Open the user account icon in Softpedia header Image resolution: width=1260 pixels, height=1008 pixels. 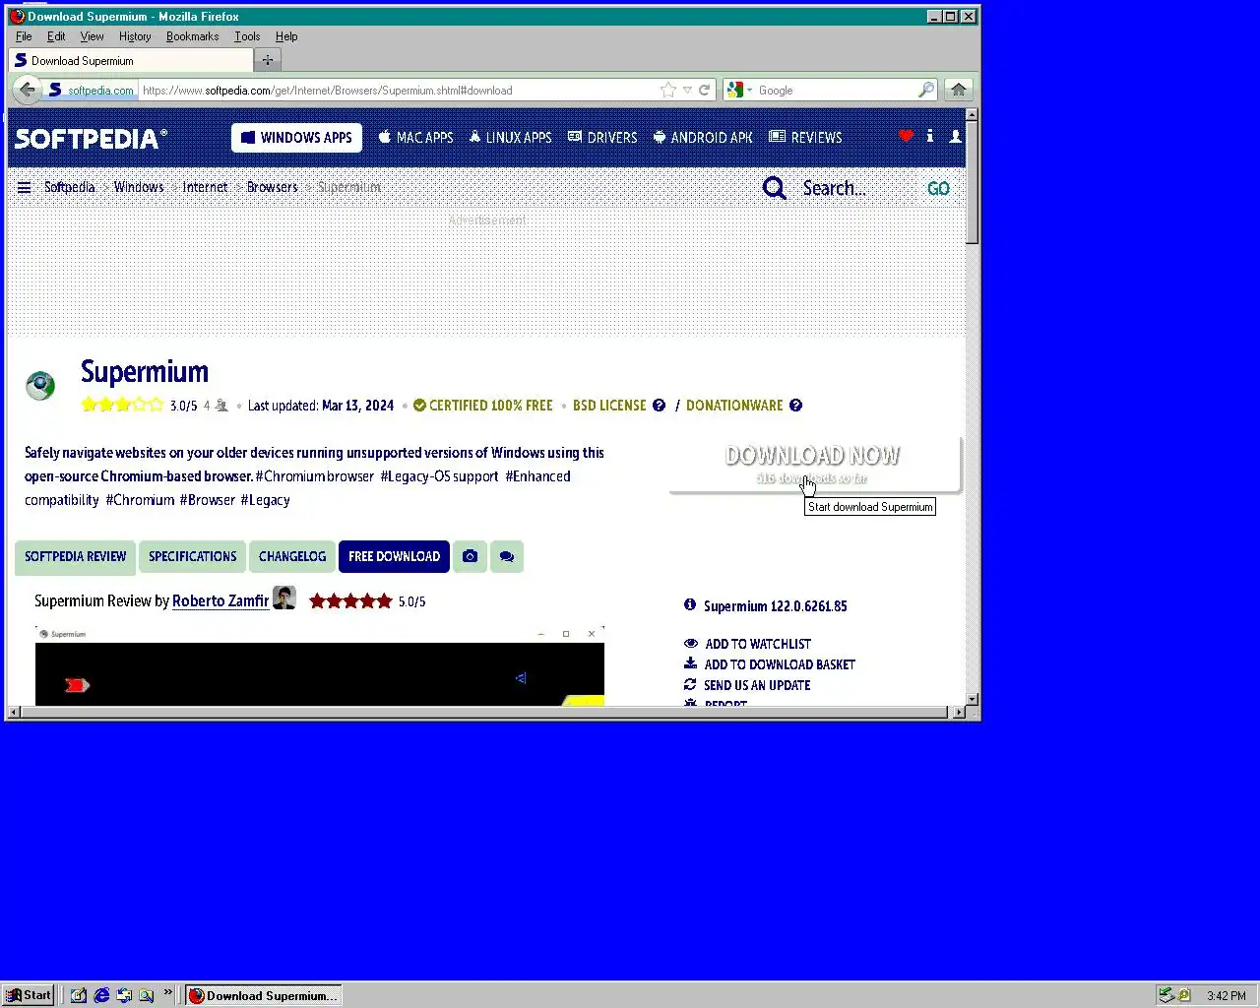pyautogui.click(x=955, y=136)
